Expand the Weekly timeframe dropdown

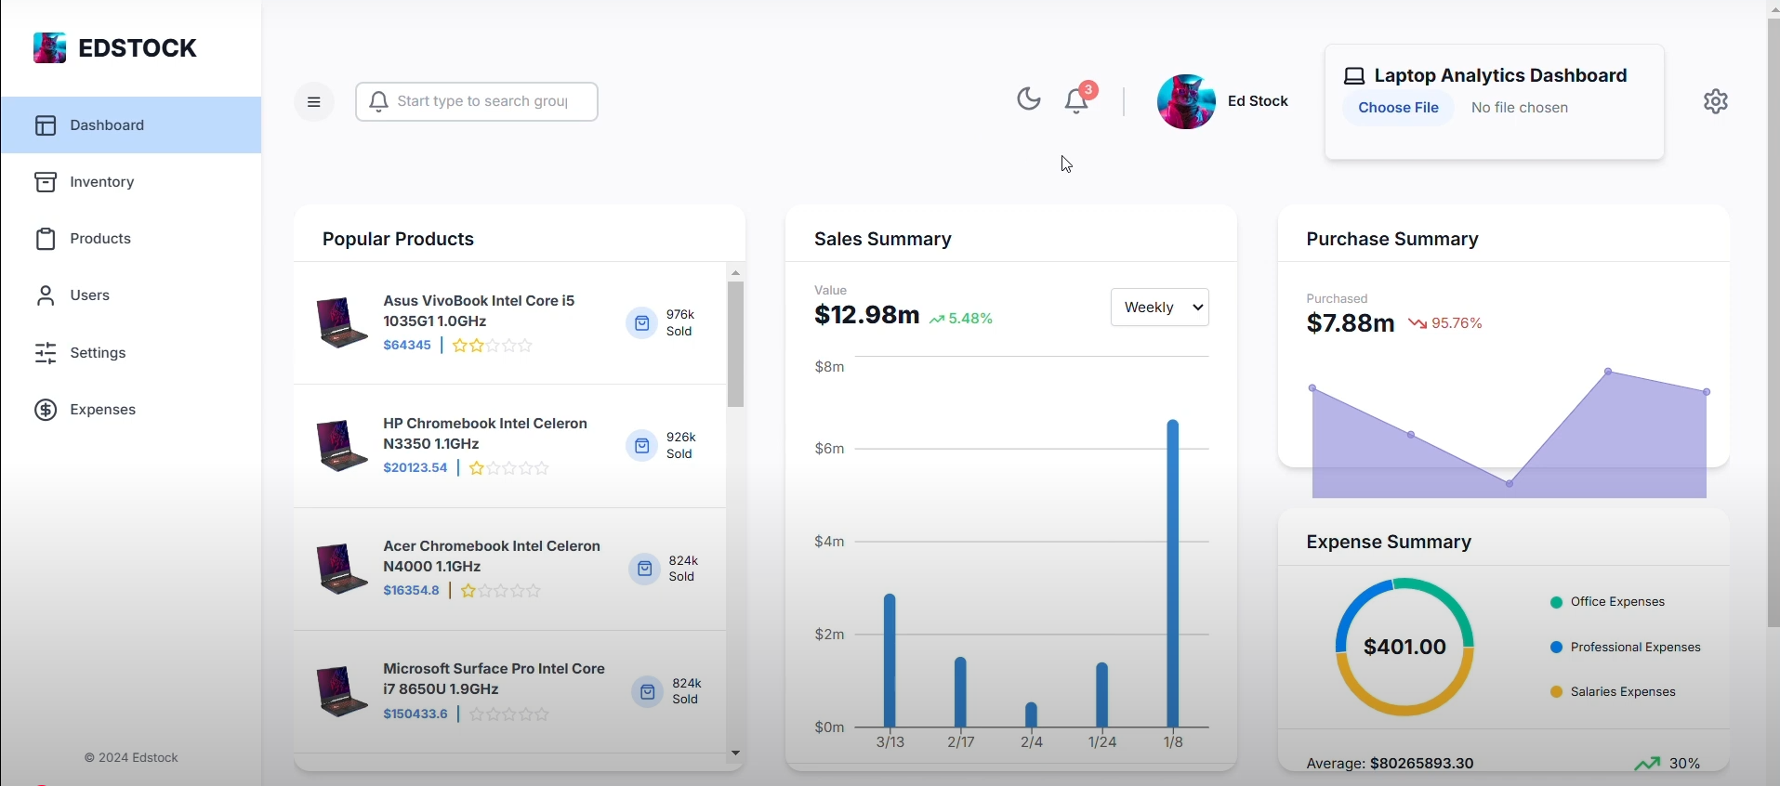coord(1160,308)
